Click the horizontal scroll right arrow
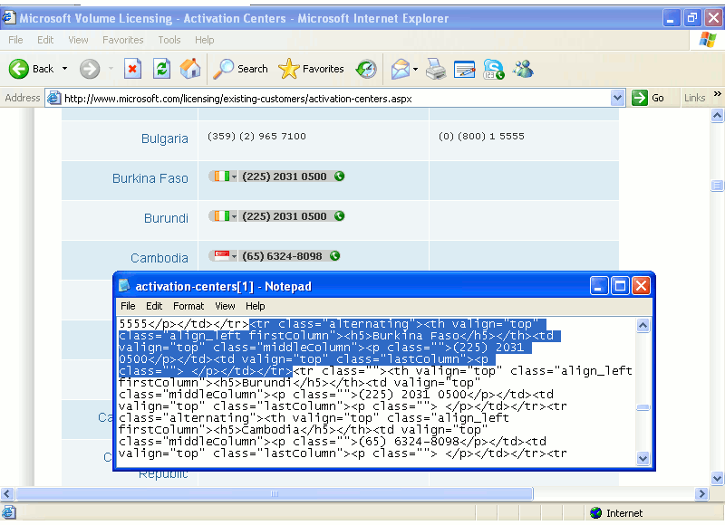725x525 pixels. point(701,493)
